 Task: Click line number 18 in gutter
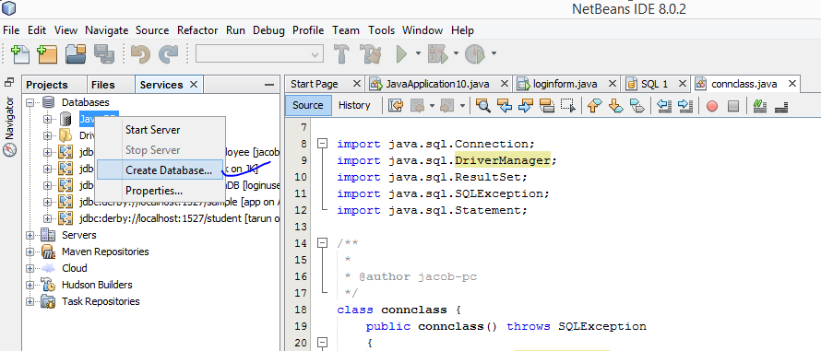300,310
